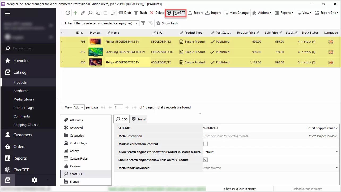Switch to the Social tab

[139, 119]
